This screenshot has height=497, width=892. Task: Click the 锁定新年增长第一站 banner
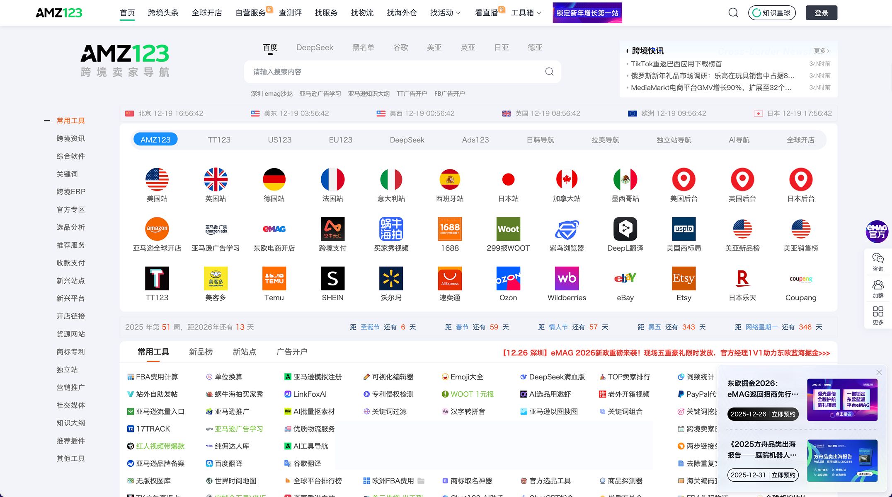(587, 13)
